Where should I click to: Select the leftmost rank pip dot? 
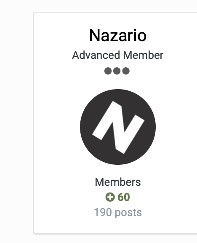click(x=108, y=71)
